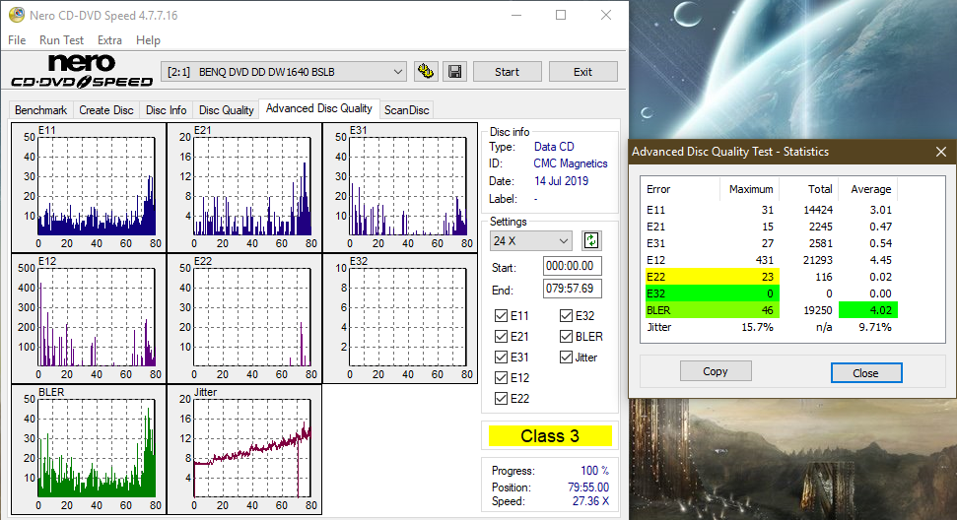Click the Exit button

(582, 72)
